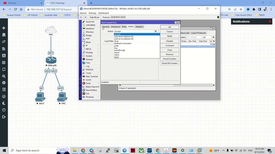Click the Disable button
This screenshot has height=154, width=275.
[170, 41]
